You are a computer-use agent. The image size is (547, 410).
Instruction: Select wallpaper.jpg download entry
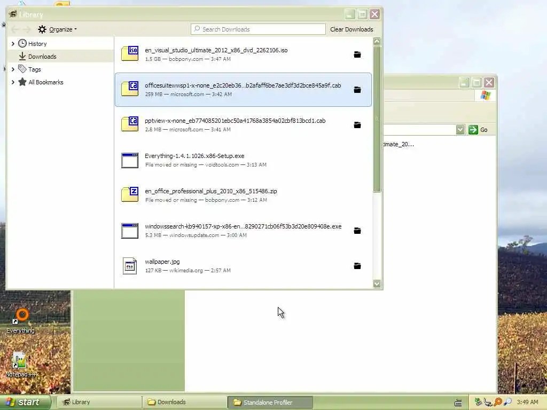243,266
